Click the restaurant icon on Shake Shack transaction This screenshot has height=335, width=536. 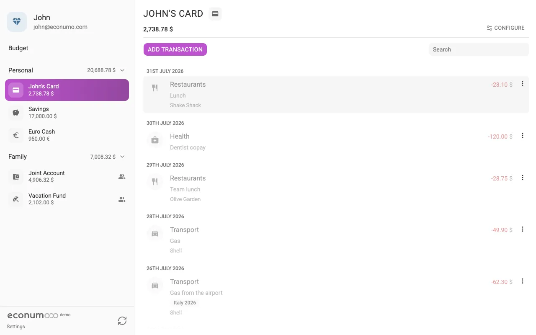155,88
